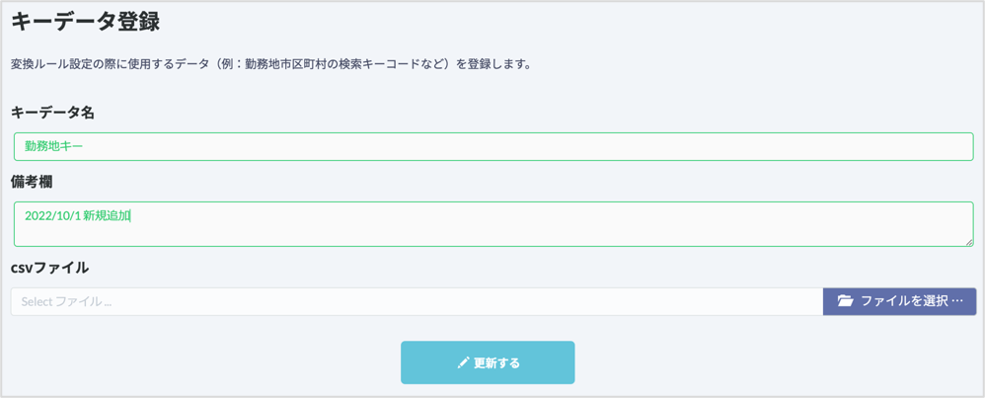Click empty space below text in 備考欄 textarea
This screenshot has height=398, width=985.
[493, 235]
